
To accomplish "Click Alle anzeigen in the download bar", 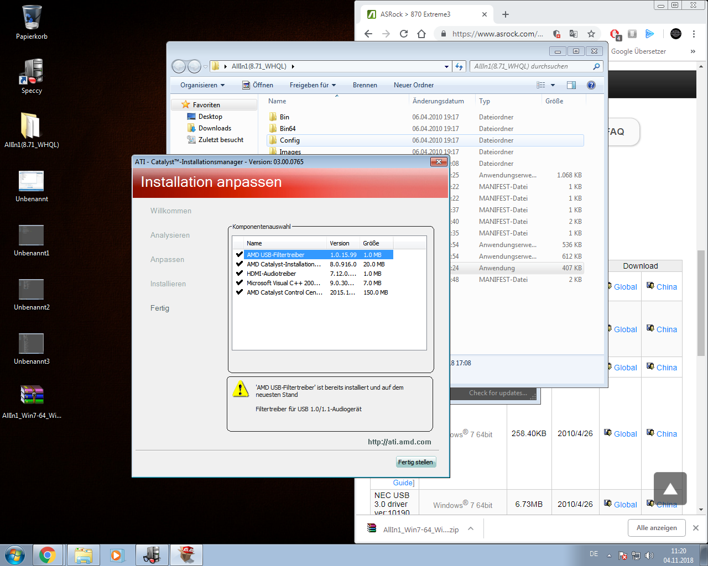I will pos(657,528).
